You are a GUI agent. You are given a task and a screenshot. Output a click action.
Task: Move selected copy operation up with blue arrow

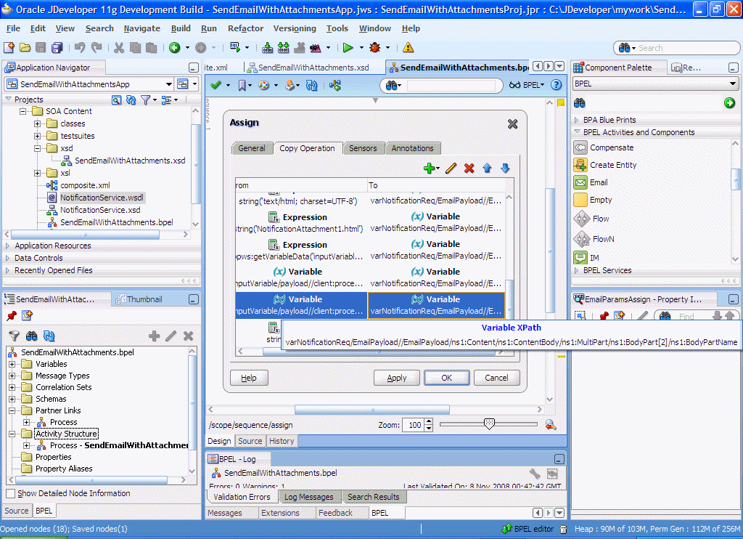(487, 169)
